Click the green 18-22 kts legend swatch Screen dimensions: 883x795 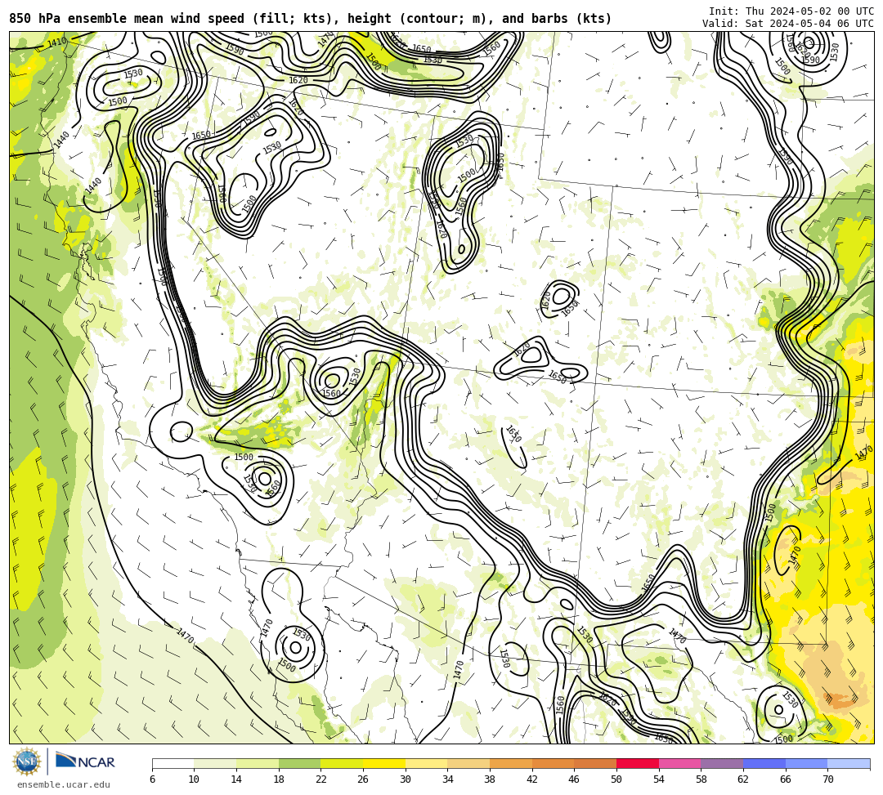coord(299,763)
